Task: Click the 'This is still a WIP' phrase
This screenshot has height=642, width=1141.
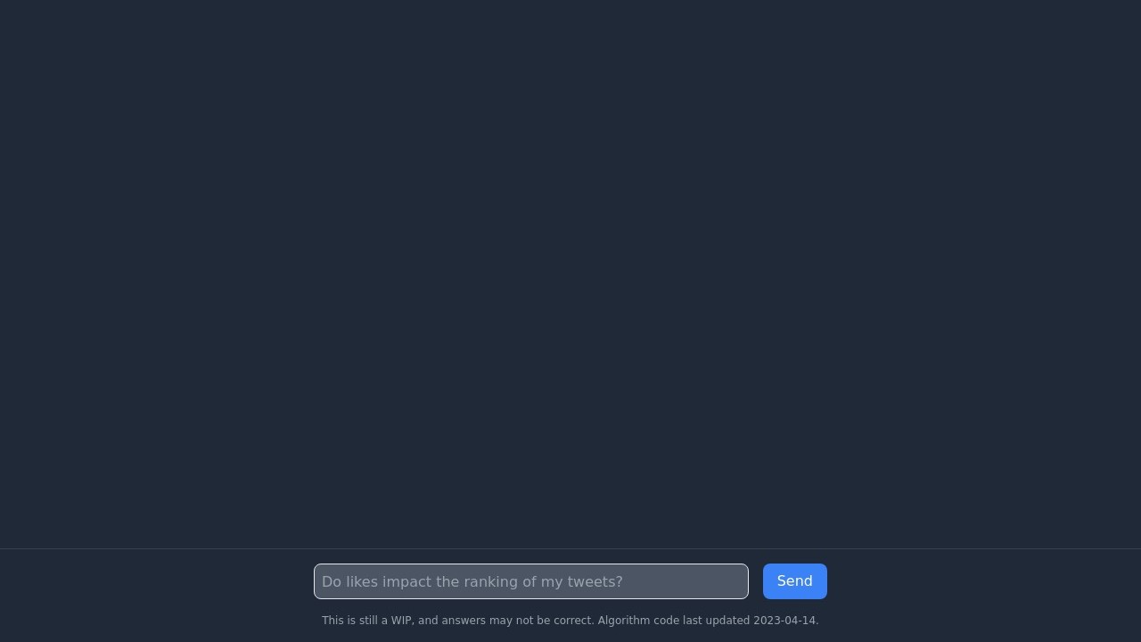Action: [x=367, y=621]
